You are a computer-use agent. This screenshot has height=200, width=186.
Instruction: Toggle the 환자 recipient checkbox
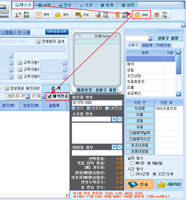click(x=74, y=108)
